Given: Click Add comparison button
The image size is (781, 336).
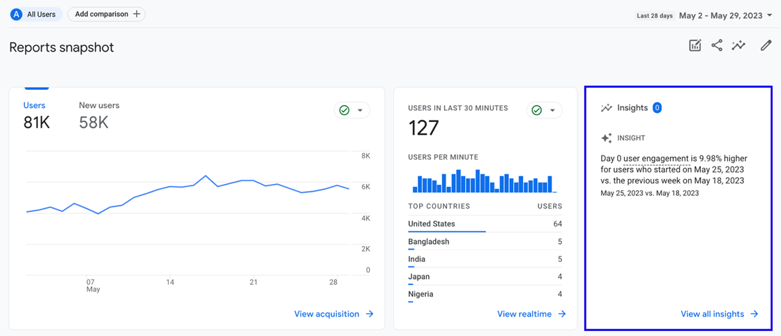Looking at the screenshot, I should click(107, 14).
